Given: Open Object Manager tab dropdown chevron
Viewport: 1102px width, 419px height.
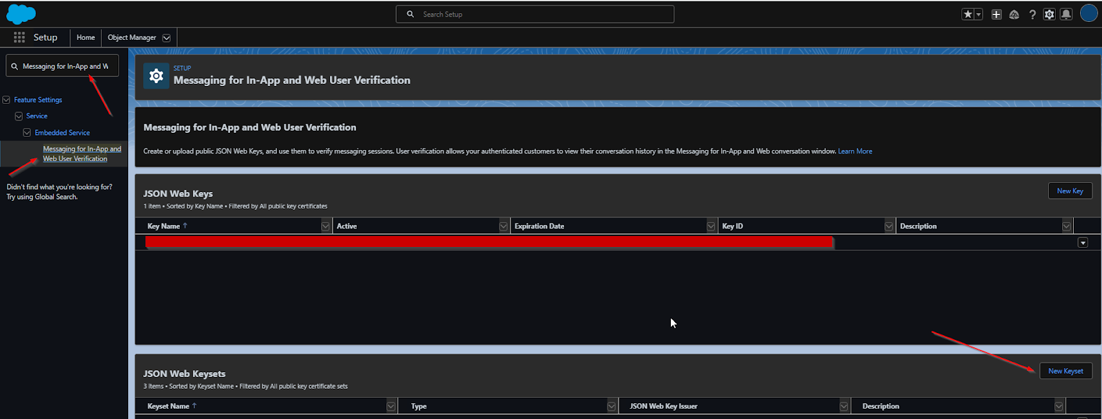Looking at the screenshot, I should click(167, 38).
